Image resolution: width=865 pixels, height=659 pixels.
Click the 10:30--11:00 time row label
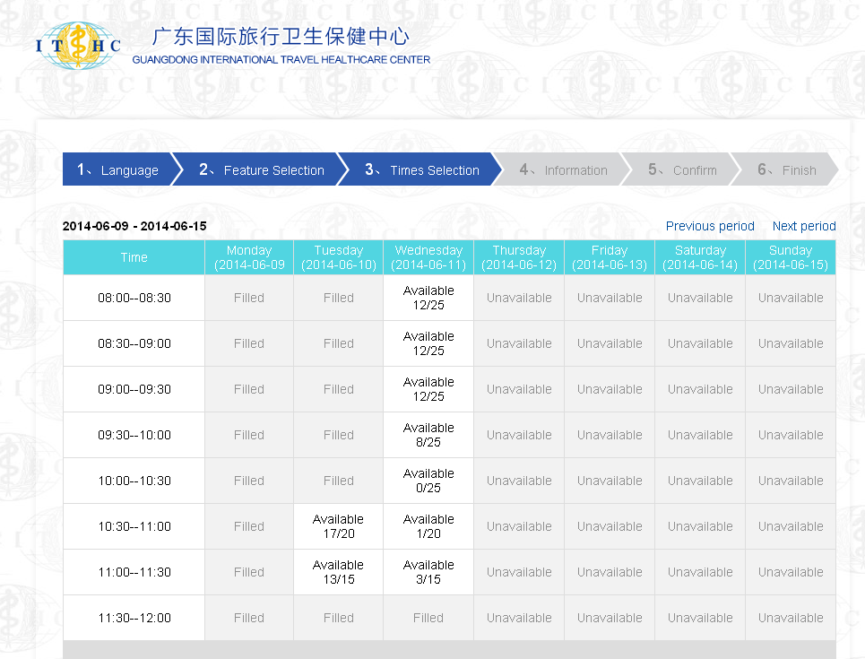point(134,526)
